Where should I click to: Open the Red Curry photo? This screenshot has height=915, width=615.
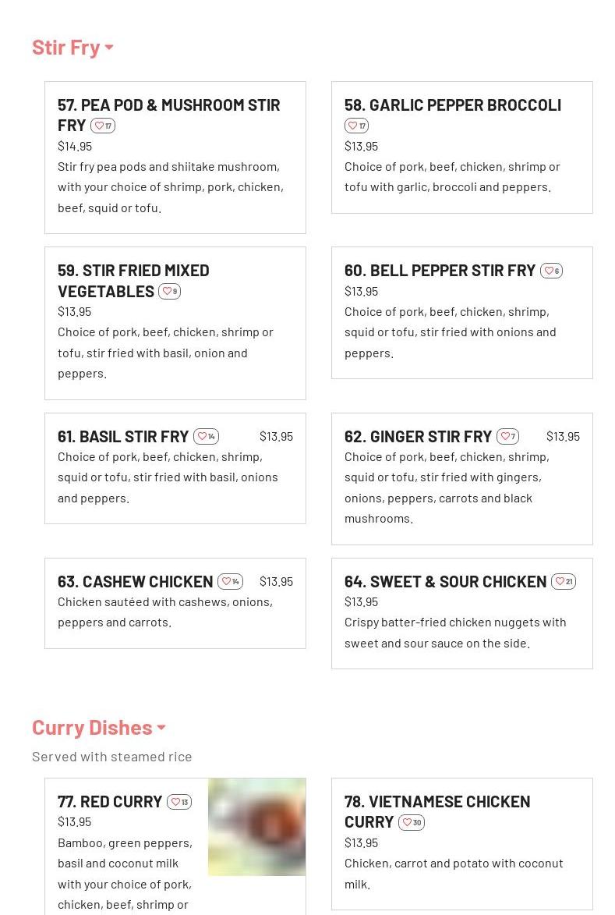pyautogui.click(x=256, y=827)
